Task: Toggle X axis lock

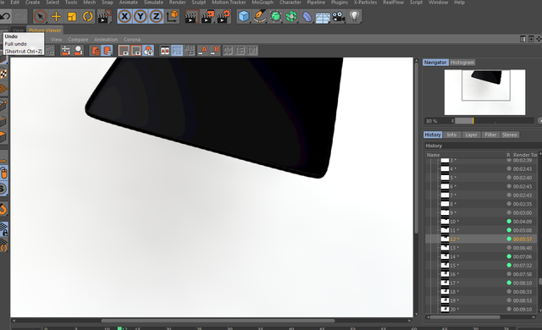Action: point(124,16)
